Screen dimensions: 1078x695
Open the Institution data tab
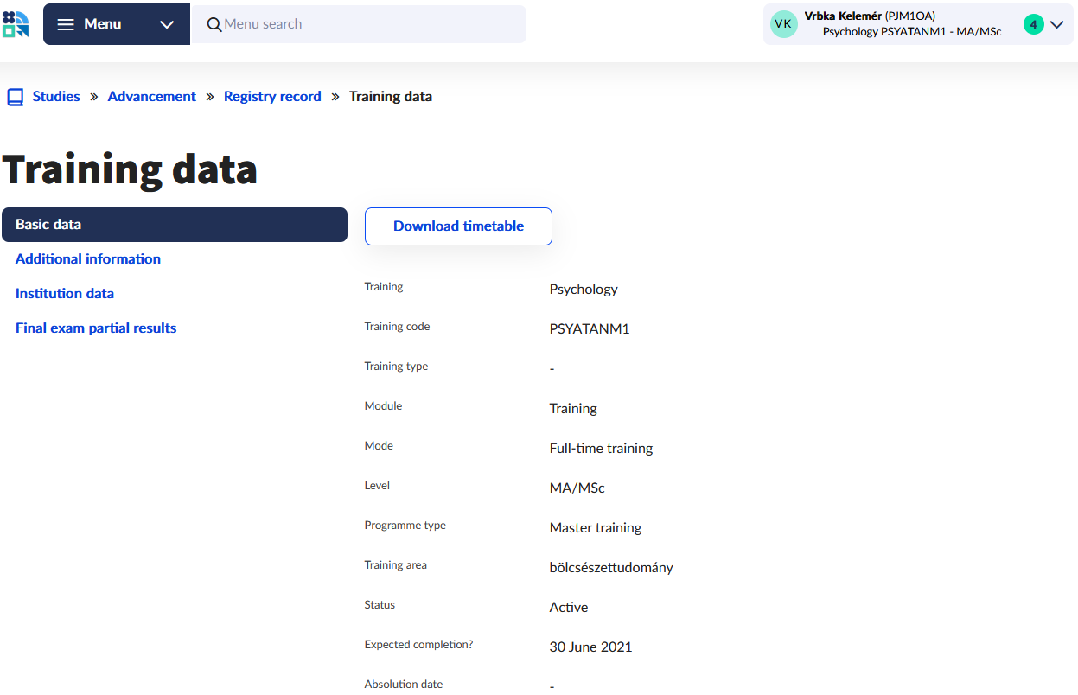[65, 294]
